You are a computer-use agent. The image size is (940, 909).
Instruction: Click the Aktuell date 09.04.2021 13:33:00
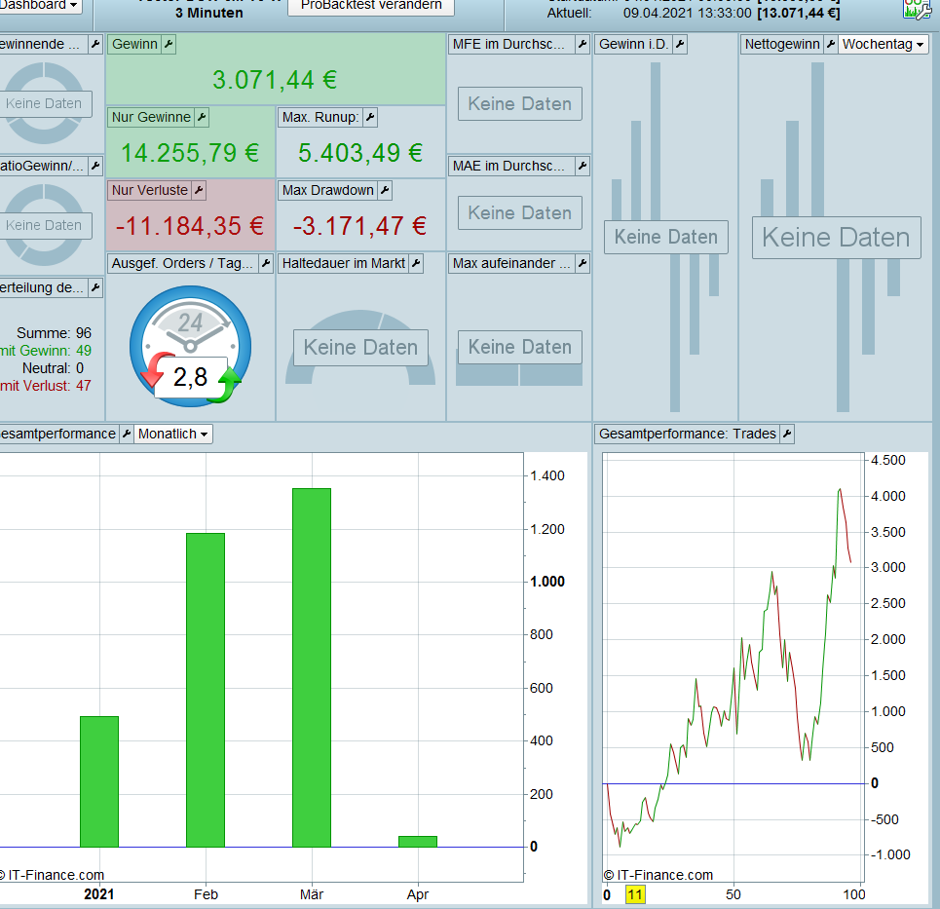(x=687, y=14)
